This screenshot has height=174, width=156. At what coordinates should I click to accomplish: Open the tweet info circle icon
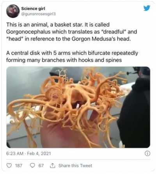coord(147,154)
